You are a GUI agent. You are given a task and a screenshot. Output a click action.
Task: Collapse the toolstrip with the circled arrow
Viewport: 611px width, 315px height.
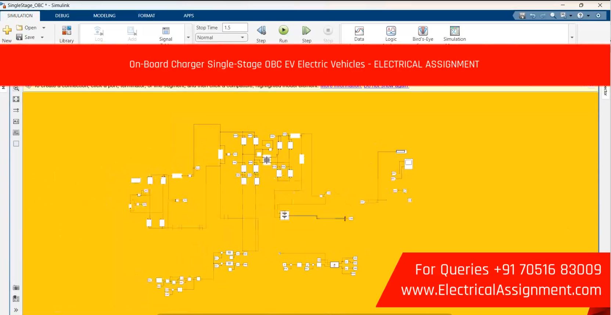(598, 15)
